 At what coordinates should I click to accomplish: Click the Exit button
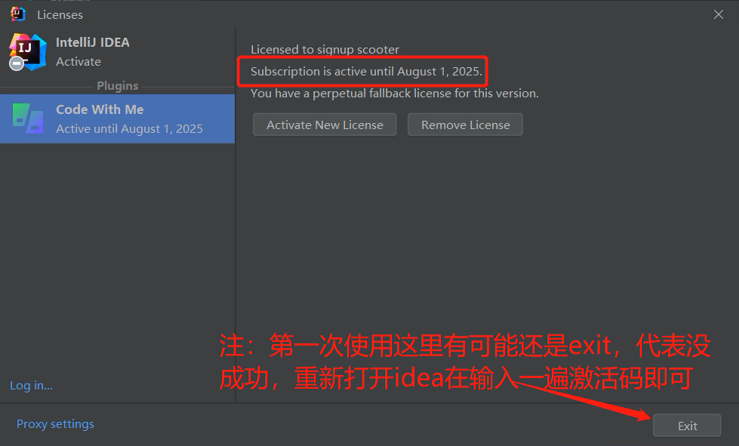(687, 426)
